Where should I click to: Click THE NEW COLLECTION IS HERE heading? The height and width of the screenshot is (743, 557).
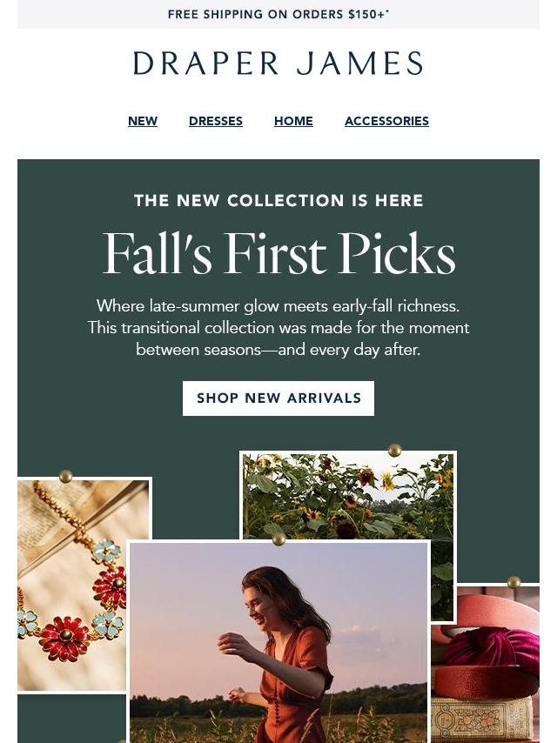pyautogui.click(x=278, y=200)
